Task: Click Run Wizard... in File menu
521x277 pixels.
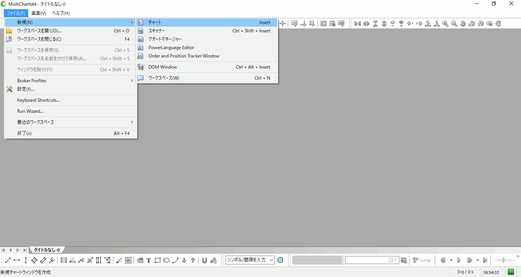Action: (x=30, y=111)
